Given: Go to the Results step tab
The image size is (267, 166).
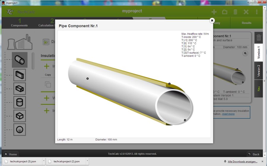Looking at the screenshot, I should (x=246, y=23).
